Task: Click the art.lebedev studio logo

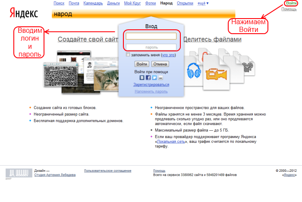Action: click(19, 173)
